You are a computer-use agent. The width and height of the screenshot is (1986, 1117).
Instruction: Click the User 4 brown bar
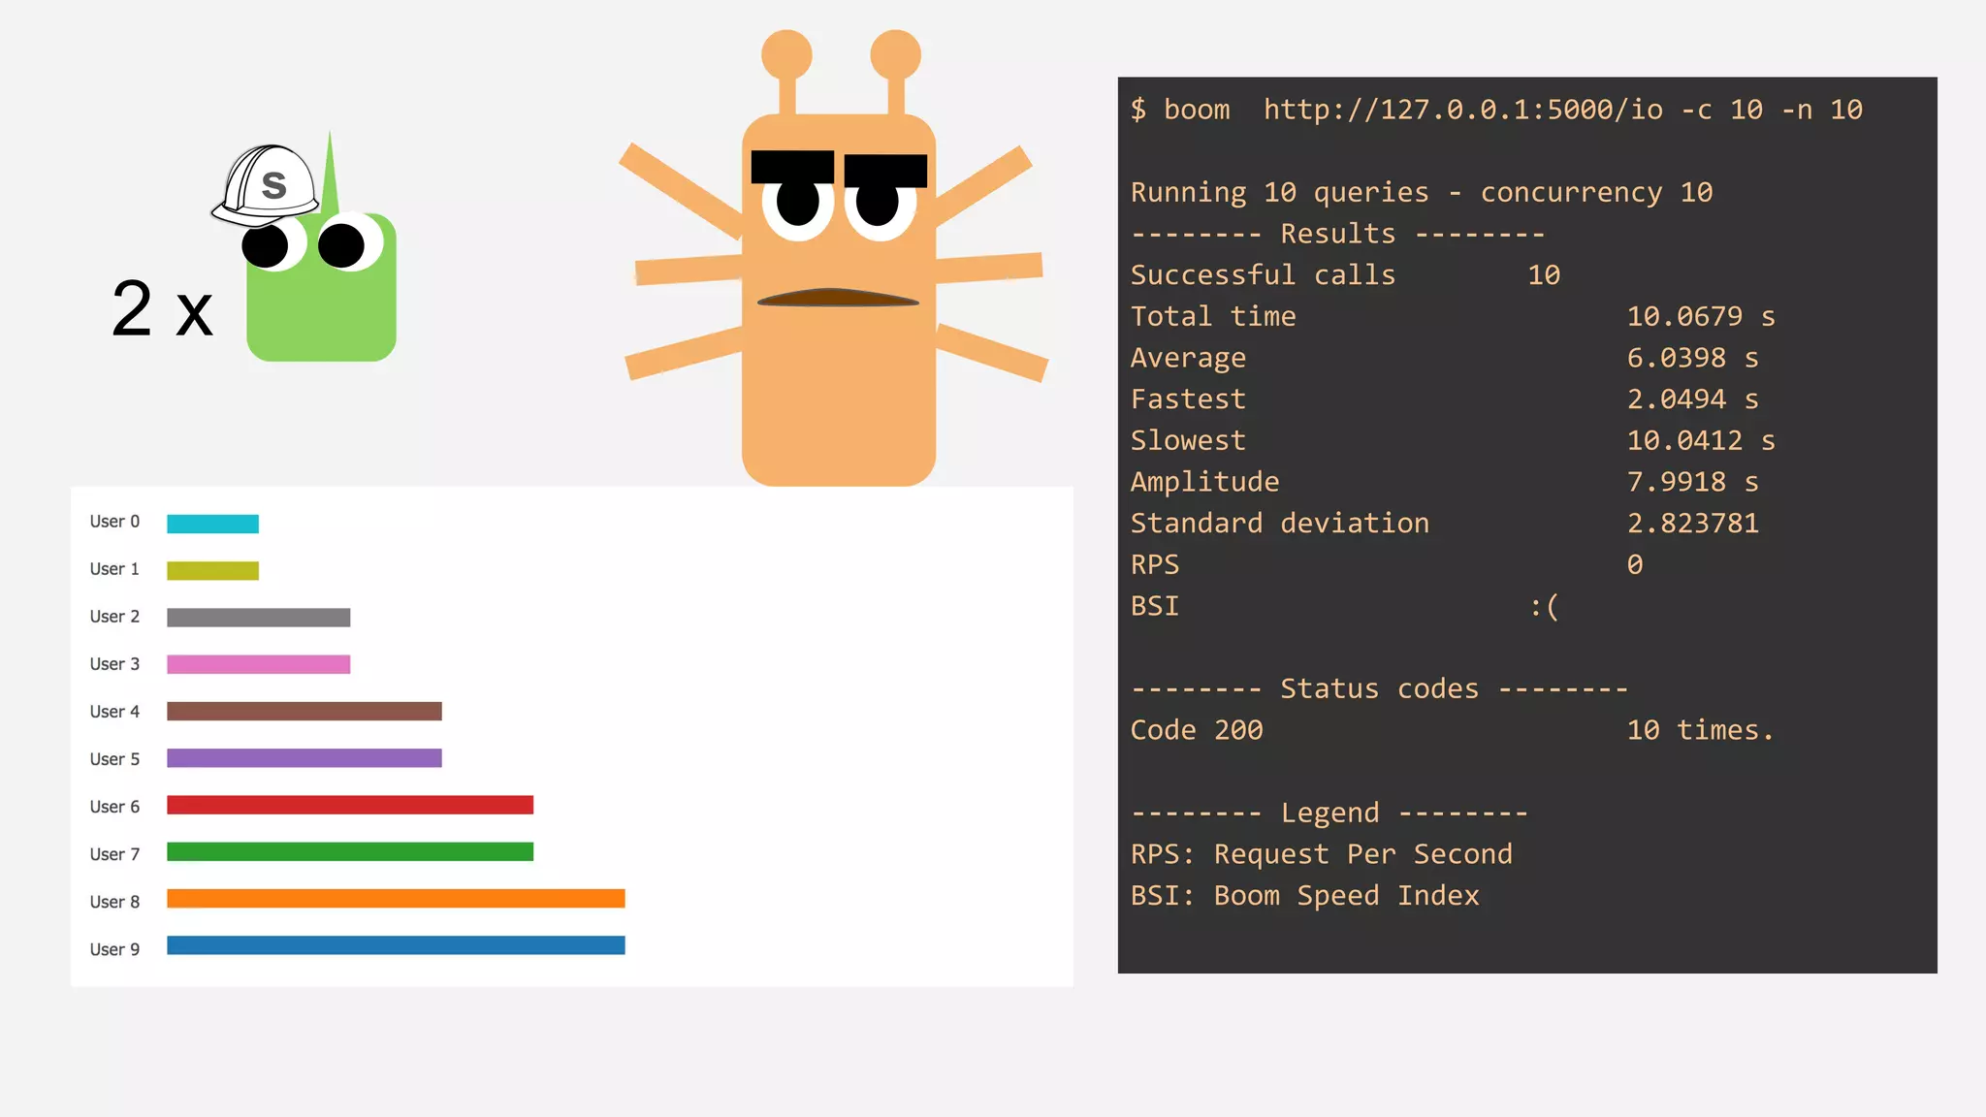tap(304, 712)
